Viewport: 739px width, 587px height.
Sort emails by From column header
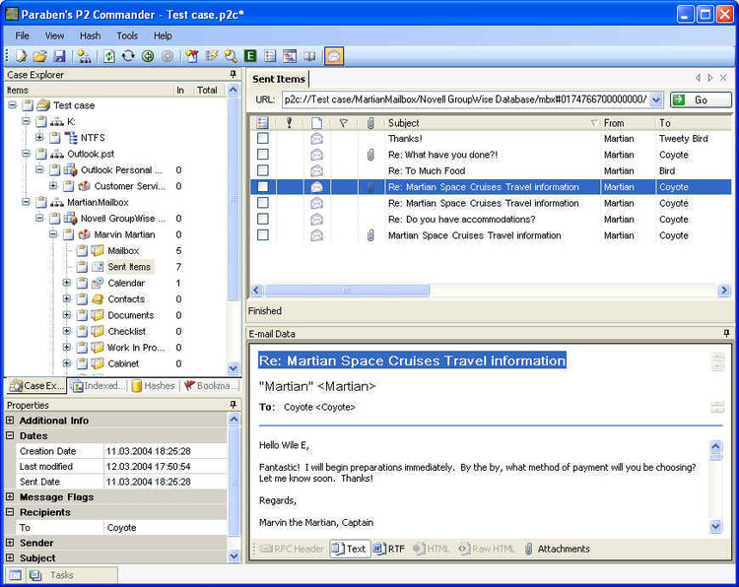[x=629, y=123]
